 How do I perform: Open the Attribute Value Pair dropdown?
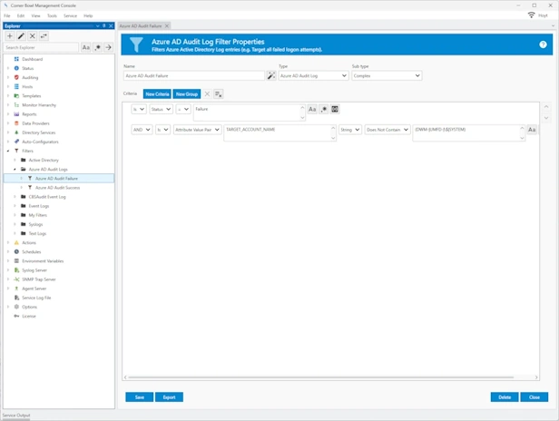coord(198,130)
